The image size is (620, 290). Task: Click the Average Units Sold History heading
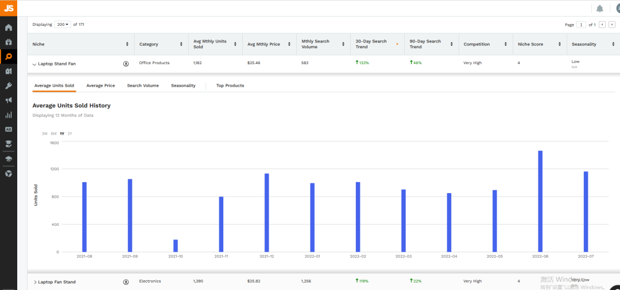72,106
